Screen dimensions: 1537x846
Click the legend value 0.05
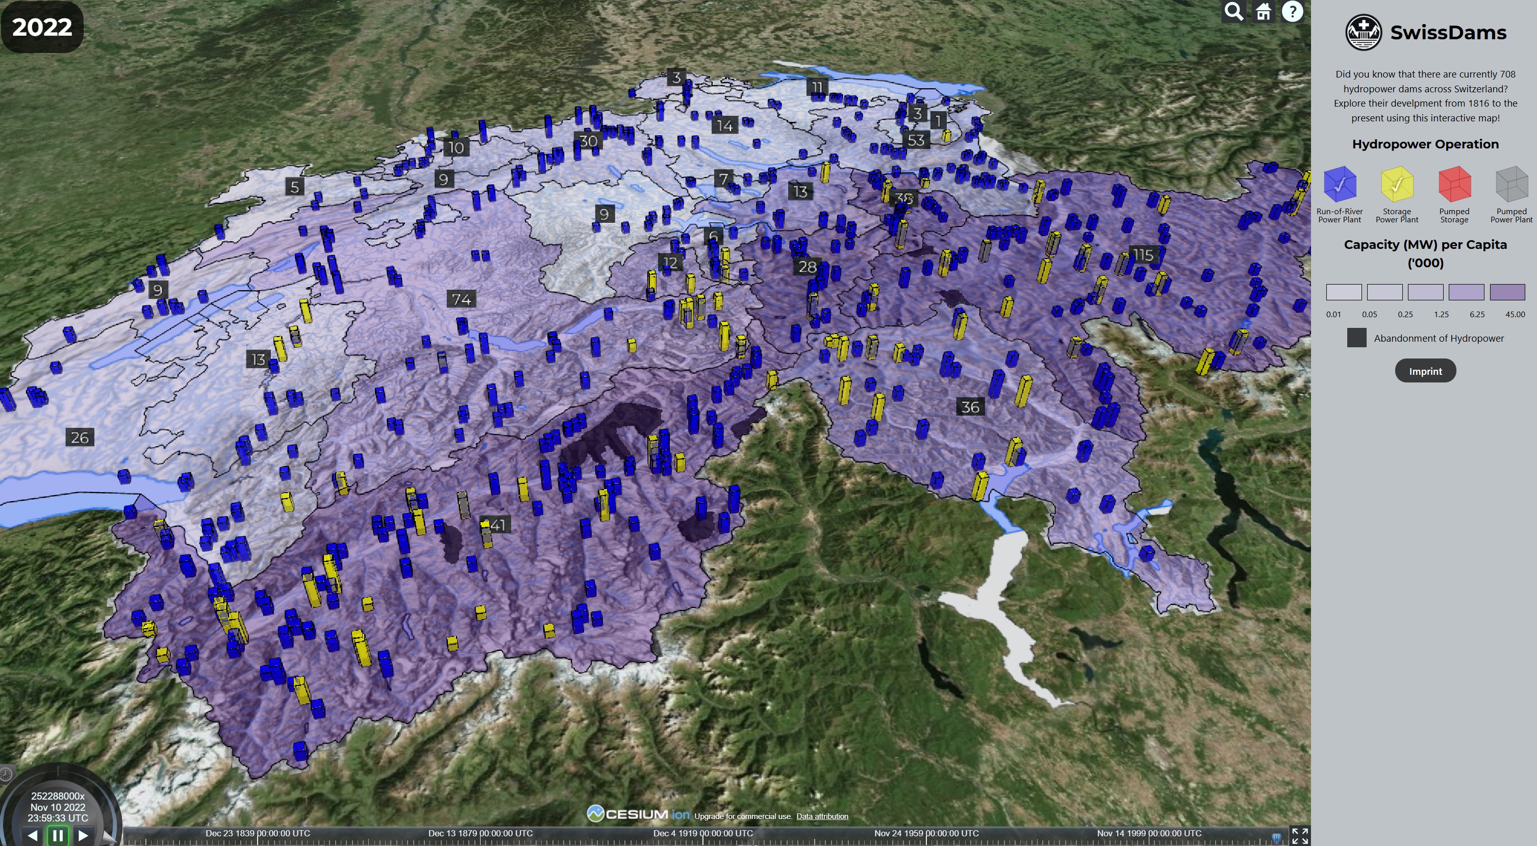1369,314
